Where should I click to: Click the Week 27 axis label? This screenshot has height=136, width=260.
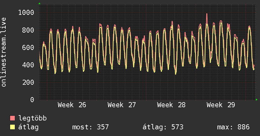click(121, 105)
